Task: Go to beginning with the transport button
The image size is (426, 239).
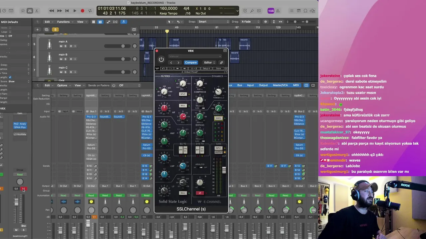Action: click(67, 11)
